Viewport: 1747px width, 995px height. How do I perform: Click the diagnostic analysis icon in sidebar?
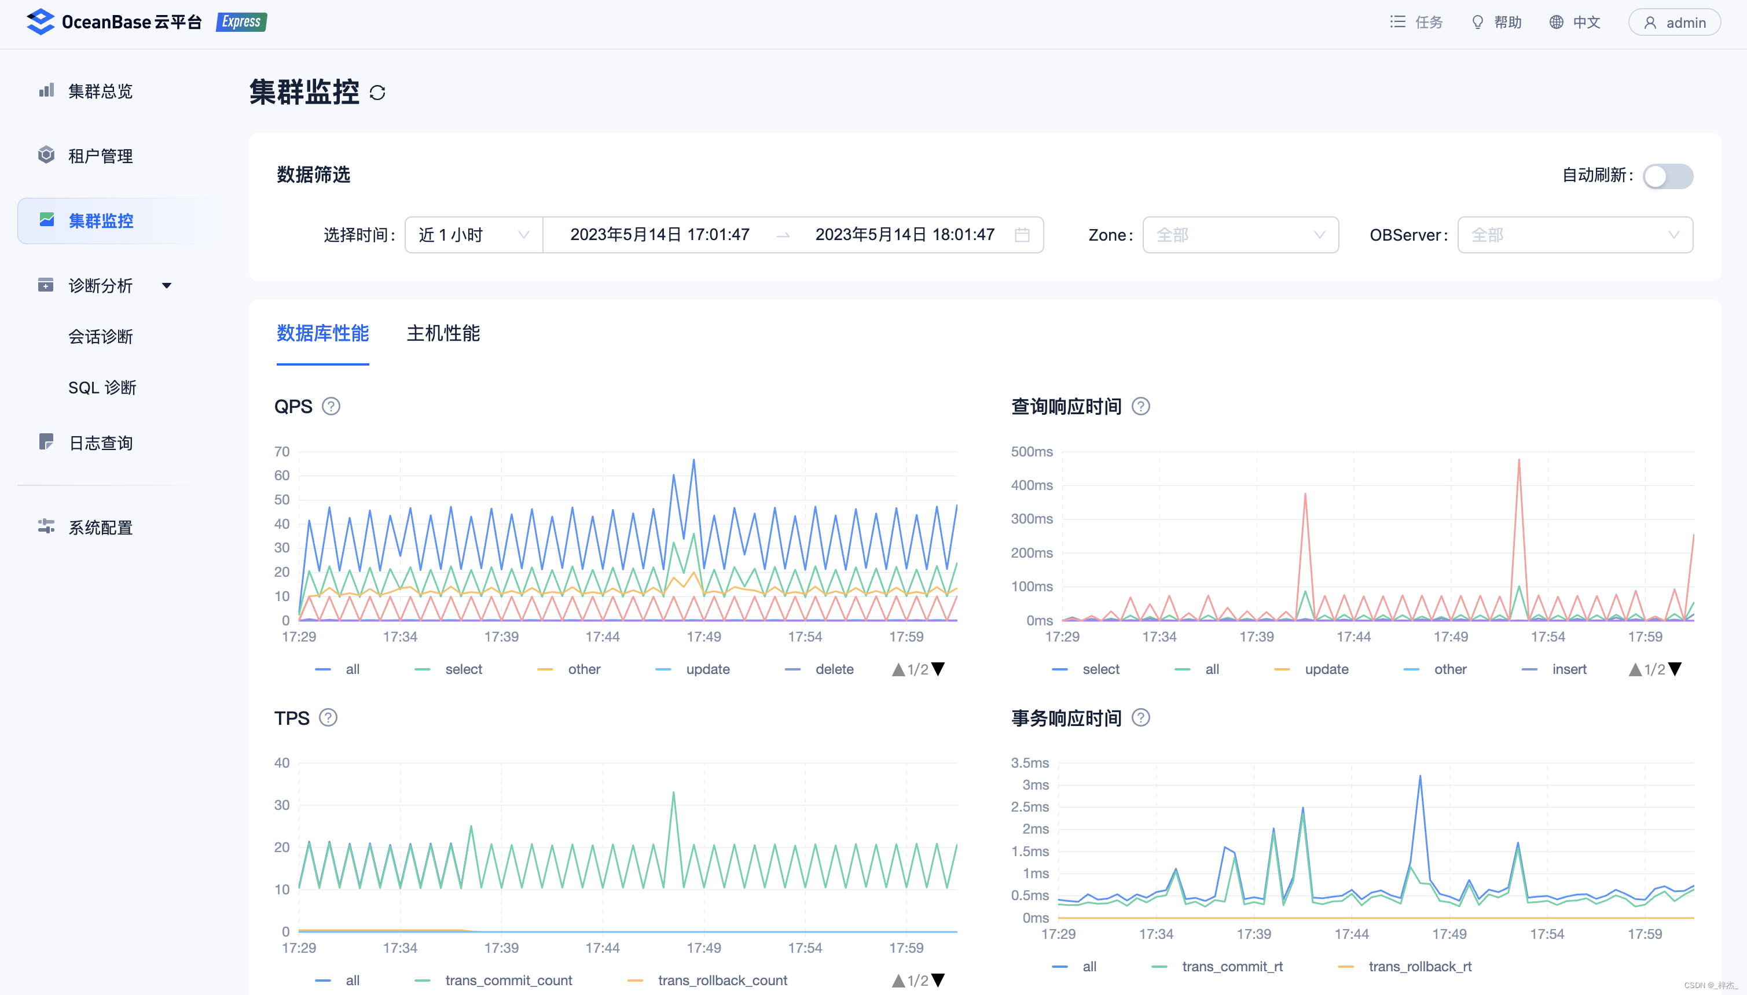[46, 285]
